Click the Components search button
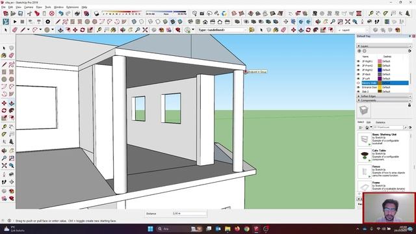The image size is (416, 234). [x=406, y=127]
